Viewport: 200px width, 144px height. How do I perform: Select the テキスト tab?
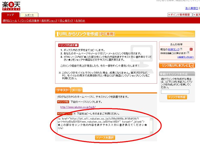[x=63, y=90]
